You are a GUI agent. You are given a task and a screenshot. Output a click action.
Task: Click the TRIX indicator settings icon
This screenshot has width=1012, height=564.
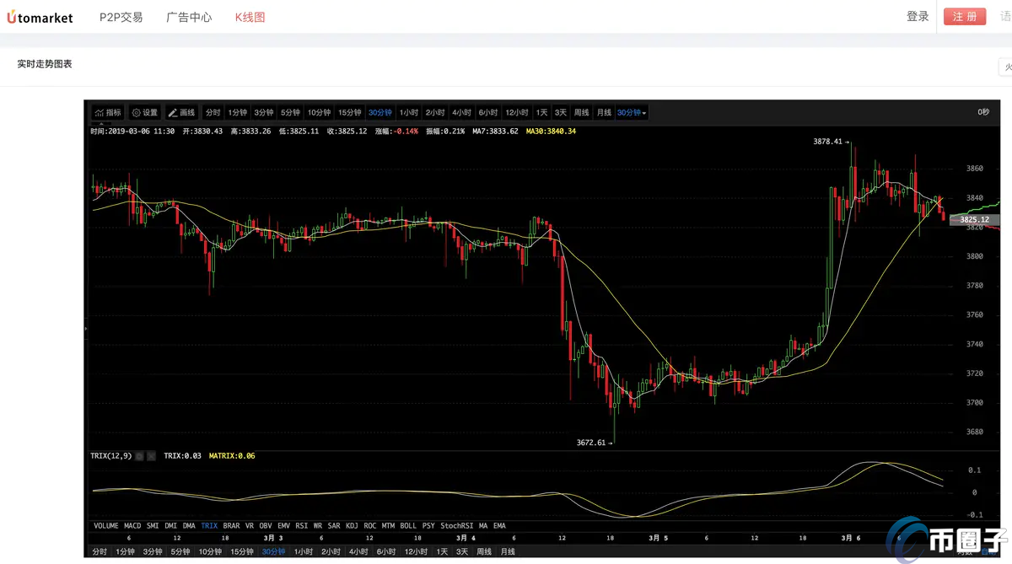[139, 456]
